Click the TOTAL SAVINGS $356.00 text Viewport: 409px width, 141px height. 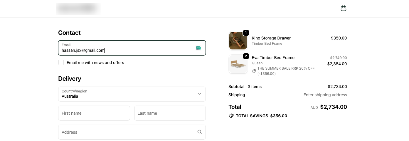(261, 116)
